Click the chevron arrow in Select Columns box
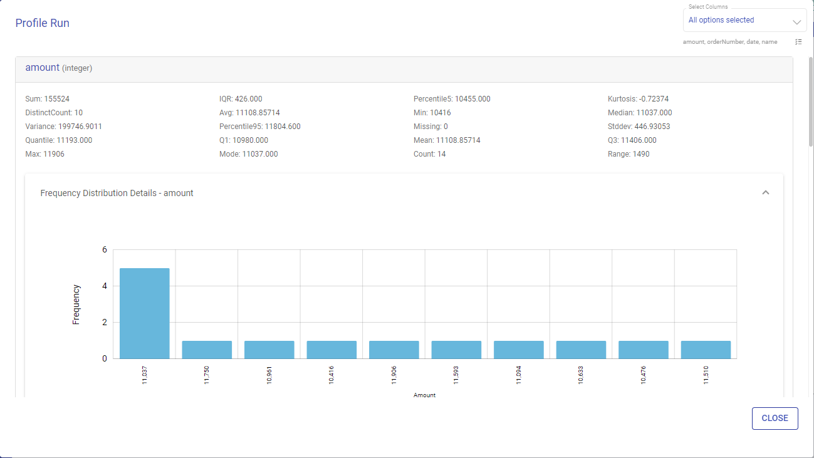The image size is (814, 458). point(796,22)
